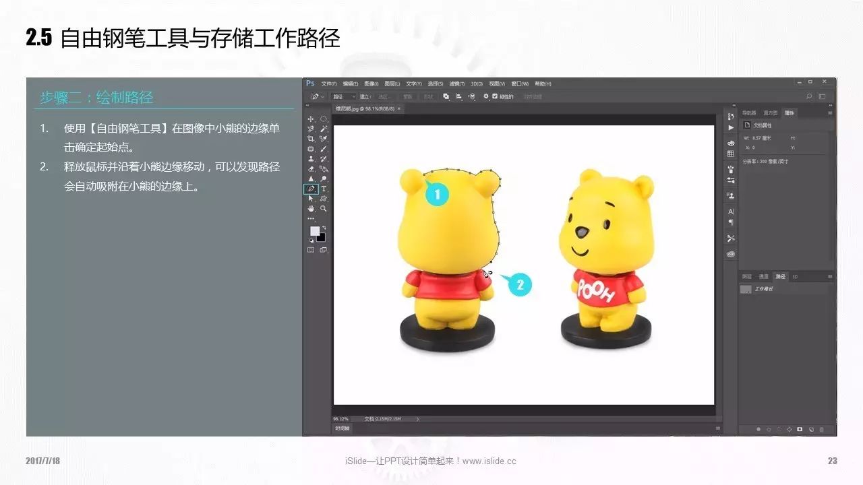Open the 路径 tool mode dropdown
This screenshot has height=485, width=863.
tap(343, 97)
